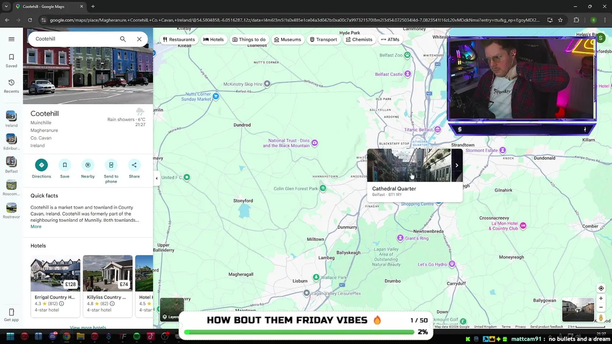The height and width of the screenshot is (344, 612).
Task: Open the Belfast recent entry in the sidebar
Action: [11, 165]
